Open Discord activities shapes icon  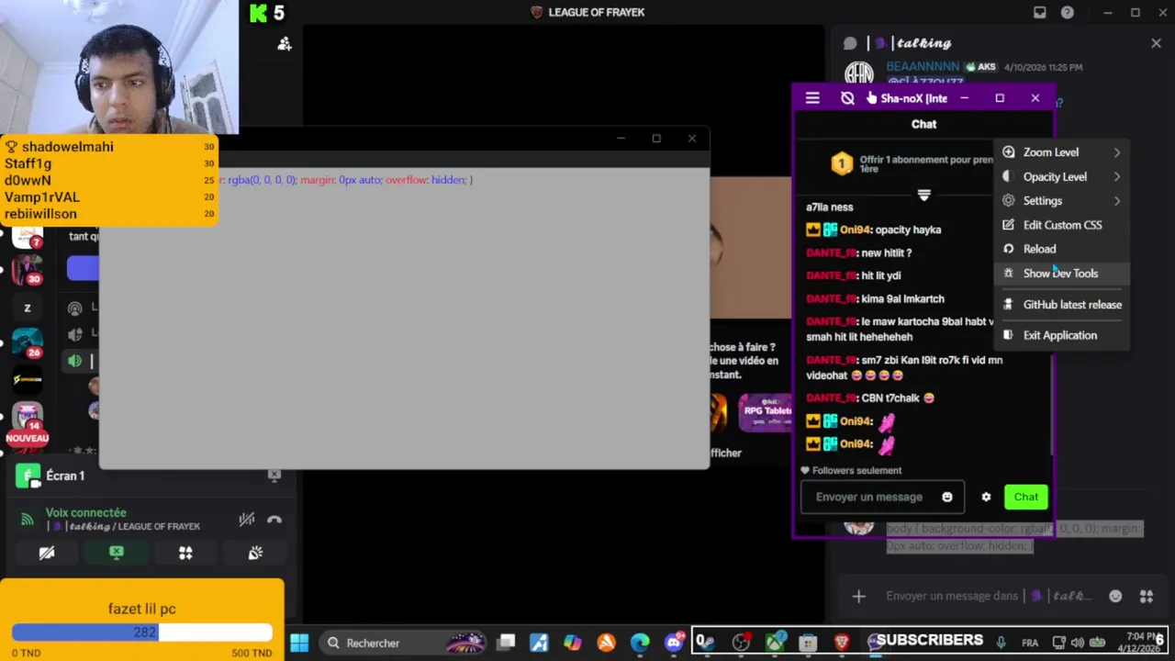(185, 553)
